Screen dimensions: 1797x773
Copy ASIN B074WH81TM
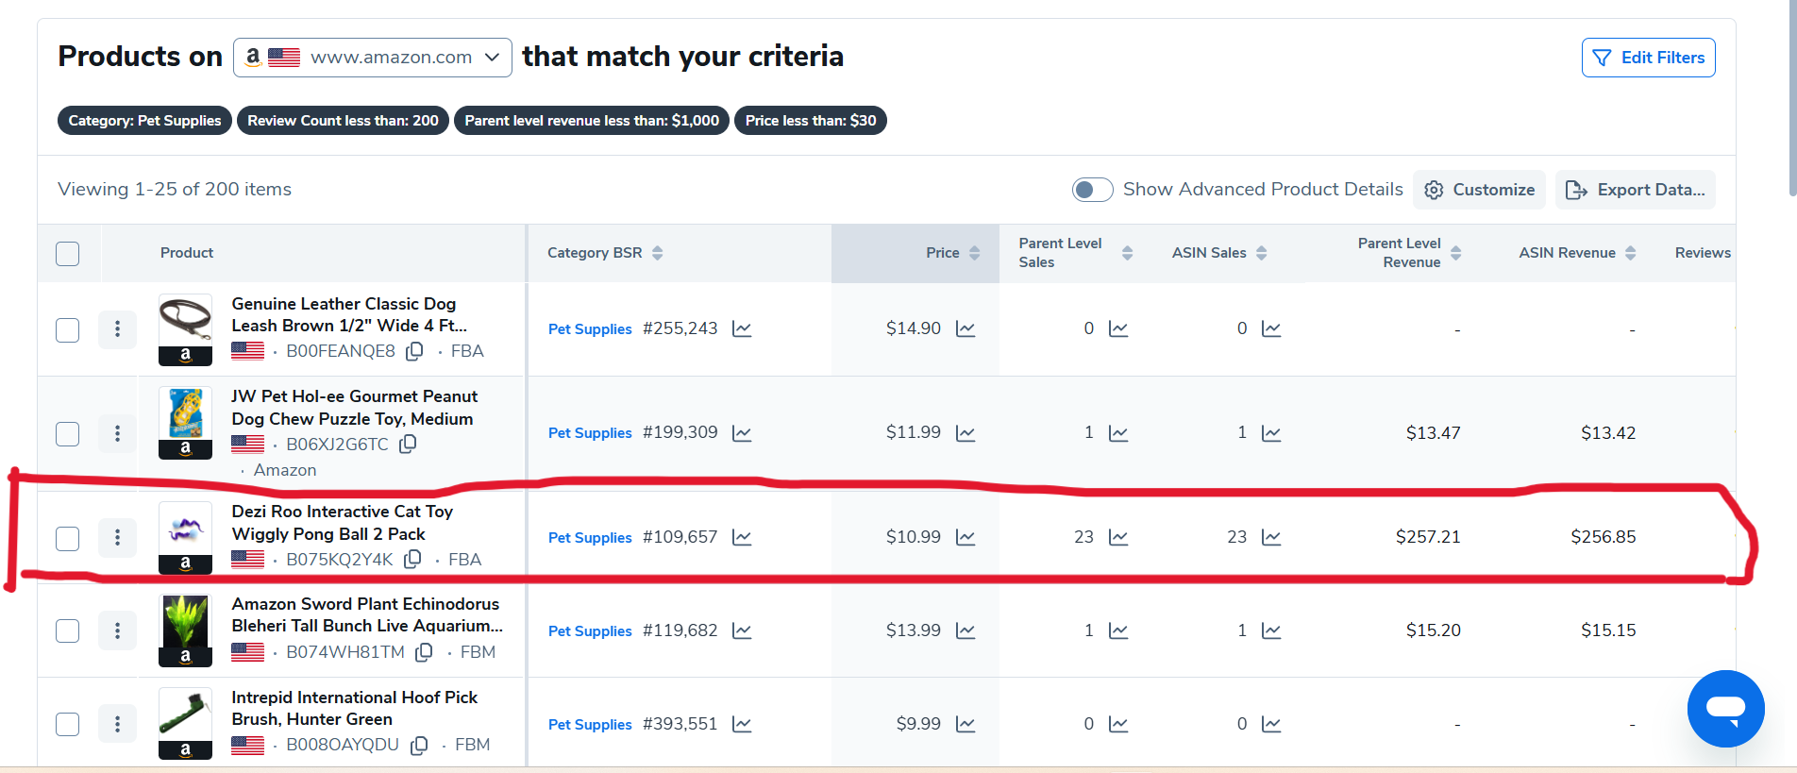pyautogui.click(x=424, y=652)
